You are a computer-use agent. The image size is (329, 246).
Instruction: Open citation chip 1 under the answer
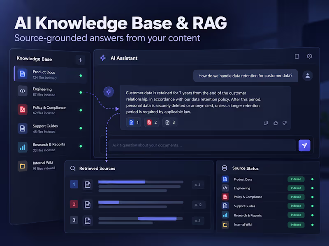tap(134, 122)
